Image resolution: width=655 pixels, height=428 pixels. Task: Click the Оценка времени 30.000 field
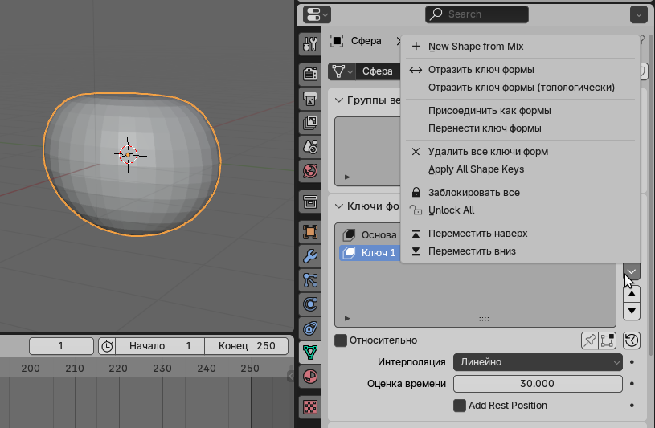tap(538, 384)
